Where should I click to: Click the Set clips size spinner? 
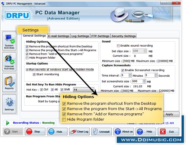point(145,51)
